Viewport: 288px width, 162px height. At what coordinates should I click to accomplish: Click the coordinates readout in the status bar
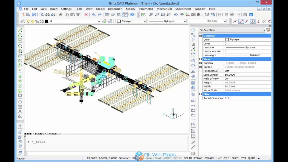[x=101, y=158]
